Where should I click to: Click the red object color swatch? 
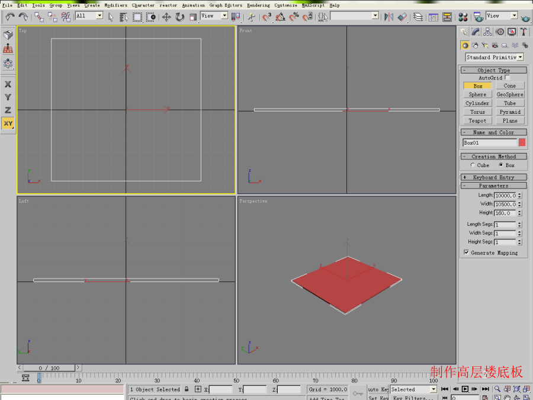click(522, 142)
